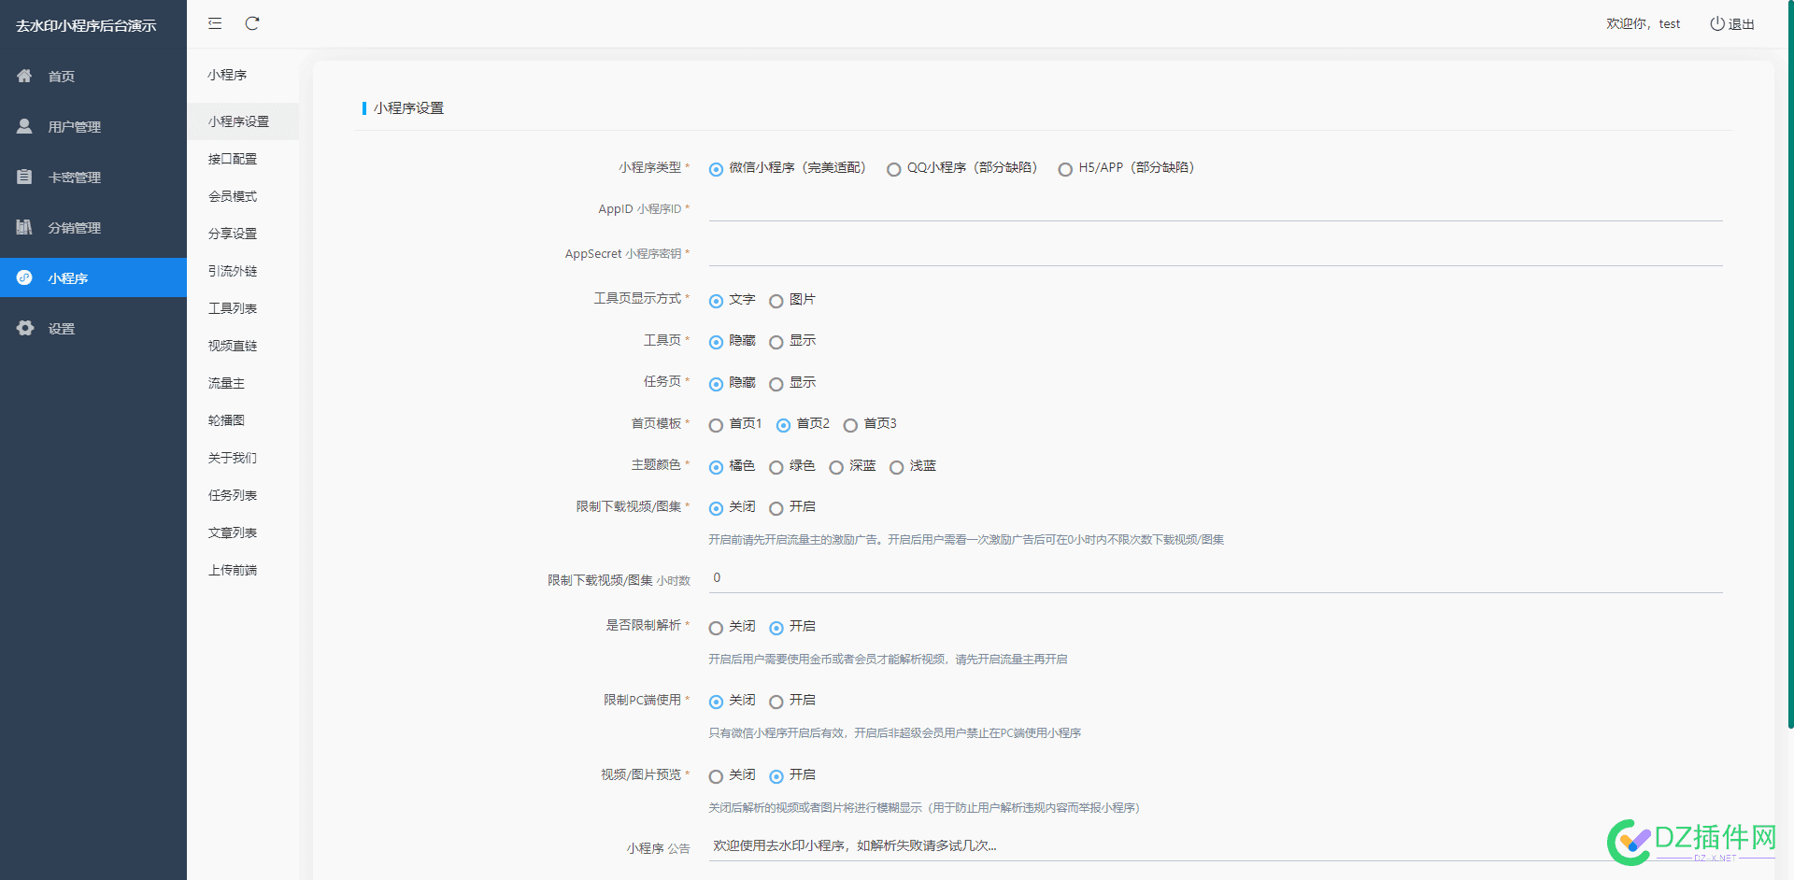Image resolution: width=1794 pixels, height=880 pixels.
Task: Click the 小程序公告 input field
Action: pos(1215,846)
